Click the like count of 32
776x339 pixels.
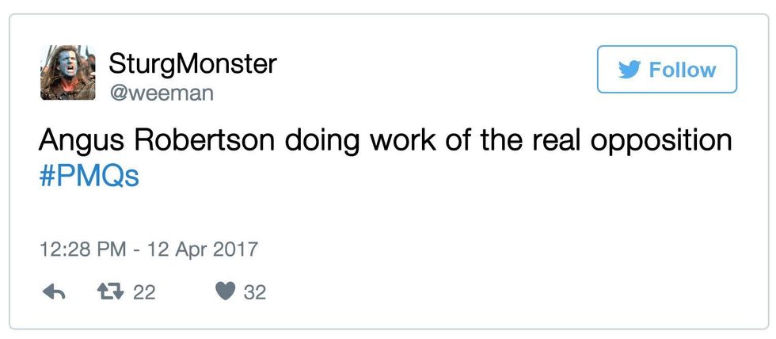coord(254,292)
